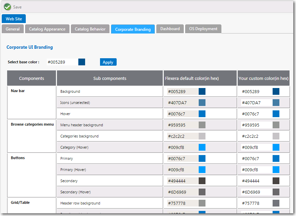Select the General tab

[13, 29]
